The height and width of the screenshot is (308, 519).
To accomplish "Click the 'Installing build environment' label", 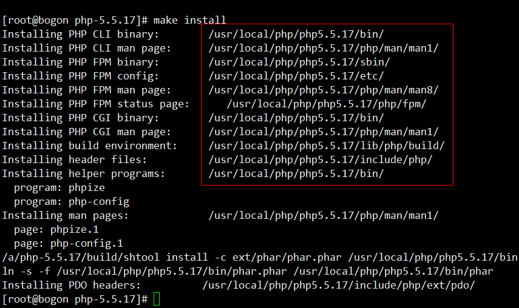I will tap(89, 146).
